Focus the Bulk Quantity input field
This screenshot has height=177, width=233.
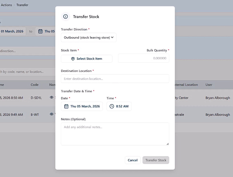coord(143,58)
